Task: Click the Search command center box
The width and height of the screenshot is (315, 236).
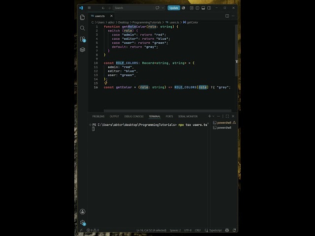Action: (x=133, y=8)
